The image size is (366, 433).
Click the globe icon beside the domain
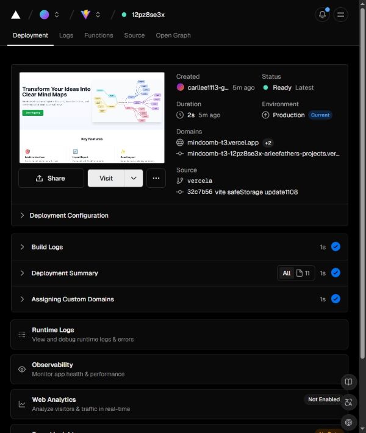click(180, 143)
